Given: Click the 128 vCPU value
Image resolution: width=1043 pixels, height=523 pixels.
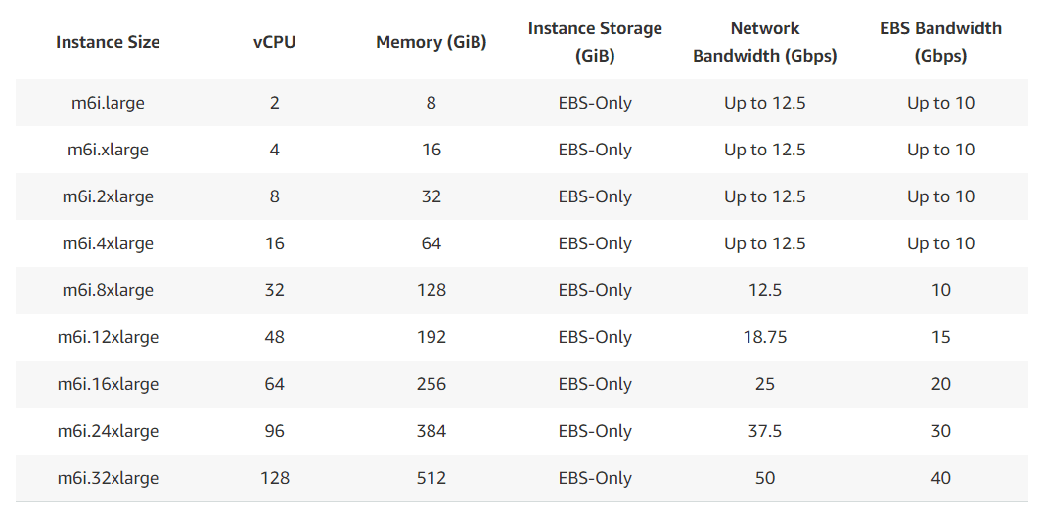Looking at the screenshot, I should point(275,478).
